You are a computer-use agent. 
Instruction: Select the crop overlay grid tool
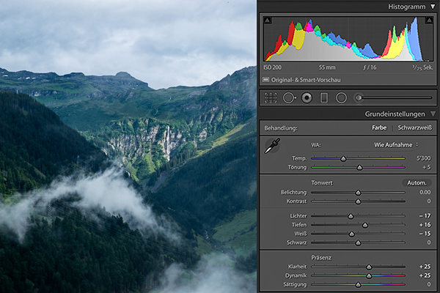pos(271,98)
